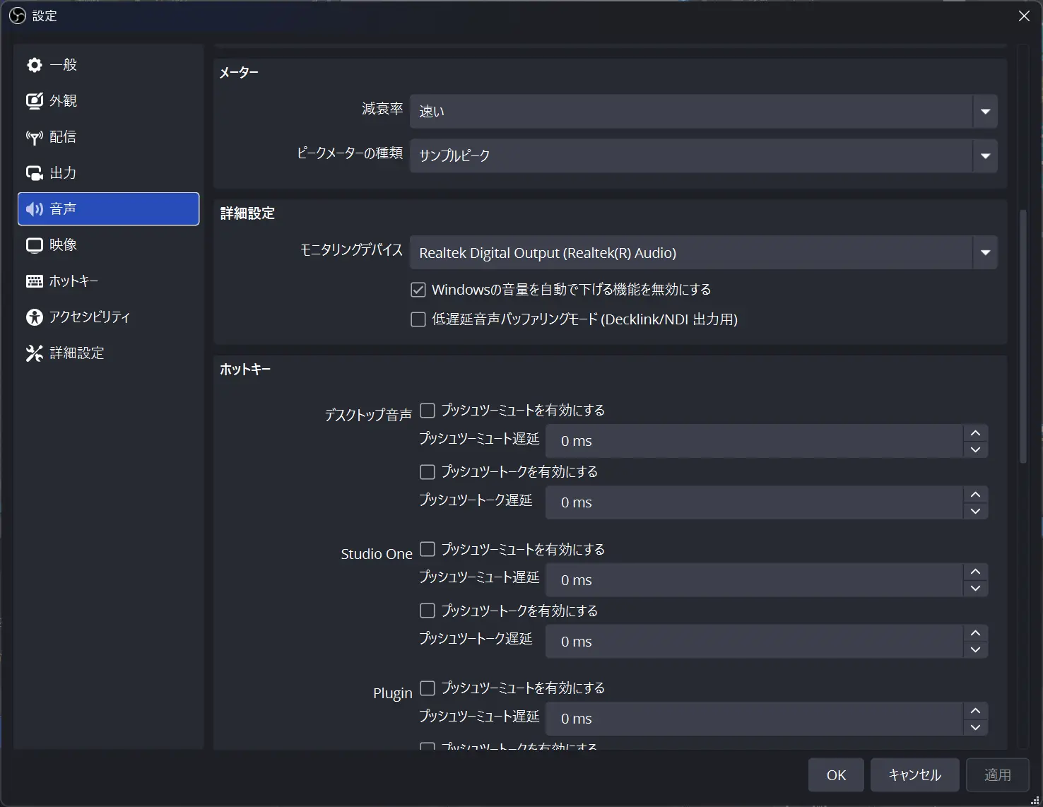Open 映像 video settings monitor icon
The width and height of the screenshot is (1043, 807).
[34, 245]
